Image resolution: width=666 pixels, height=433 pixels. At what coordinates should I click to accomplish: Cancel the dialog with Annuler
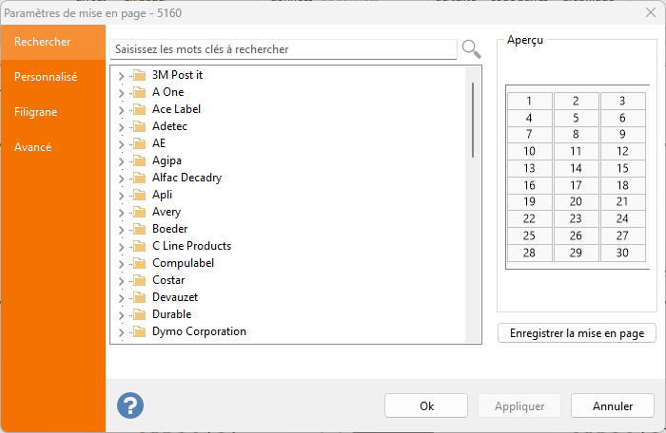[x=613, y=405]
